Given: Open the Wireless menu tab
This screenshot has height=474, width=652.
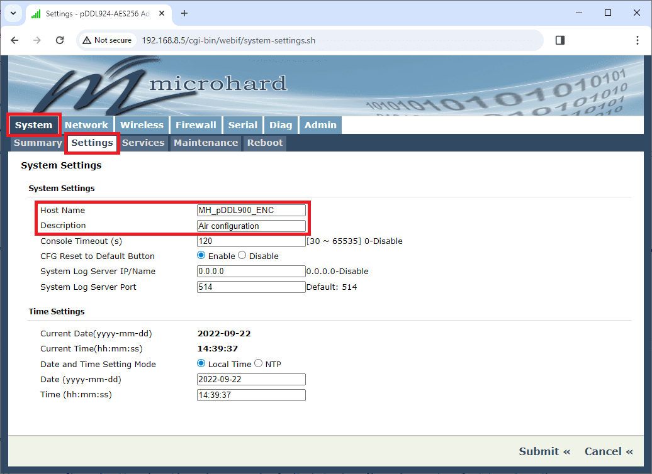Looking at the screenshot, I should (x=142, y=125).
